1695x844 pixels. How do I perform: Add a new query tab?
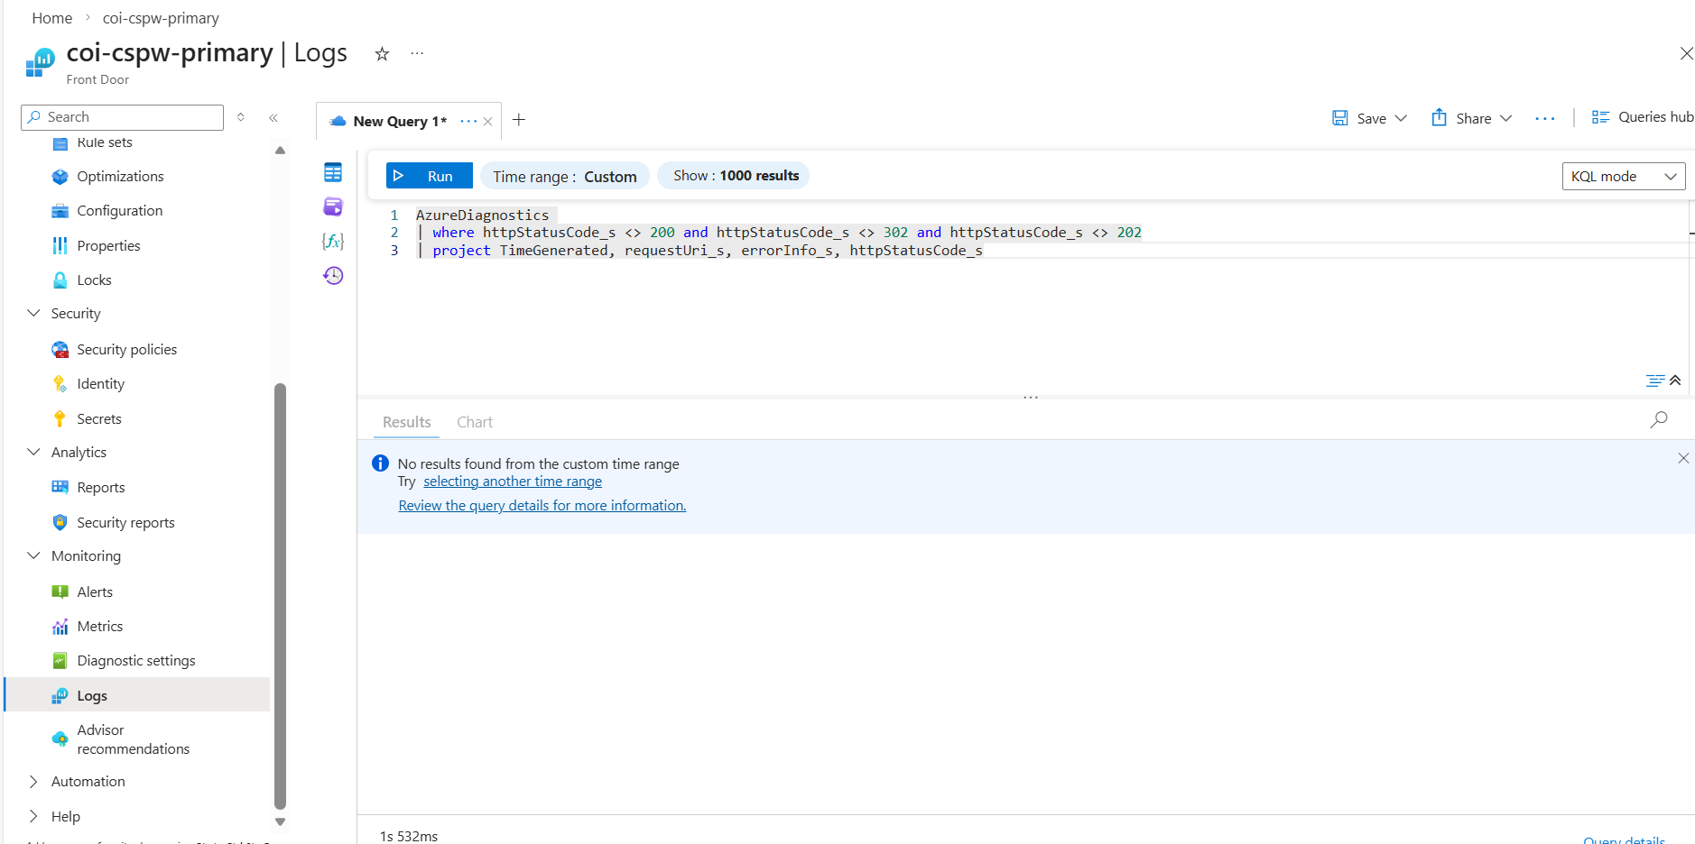point(519,120)
